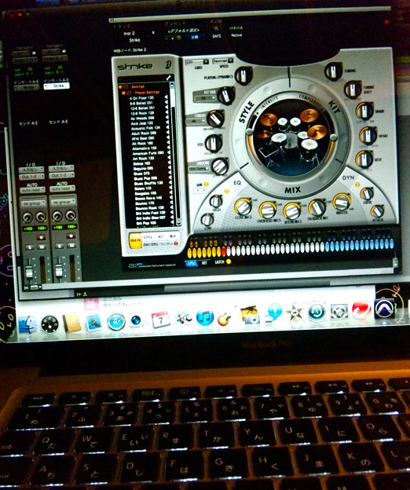This screenshot has width=410, height=490.
Task: Solo the first mixer track
Action: tap(29, 247)
